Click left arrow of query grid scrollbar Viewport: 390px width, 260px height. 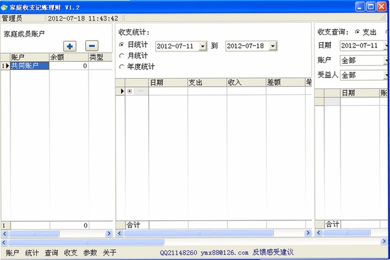click(319, 233)
